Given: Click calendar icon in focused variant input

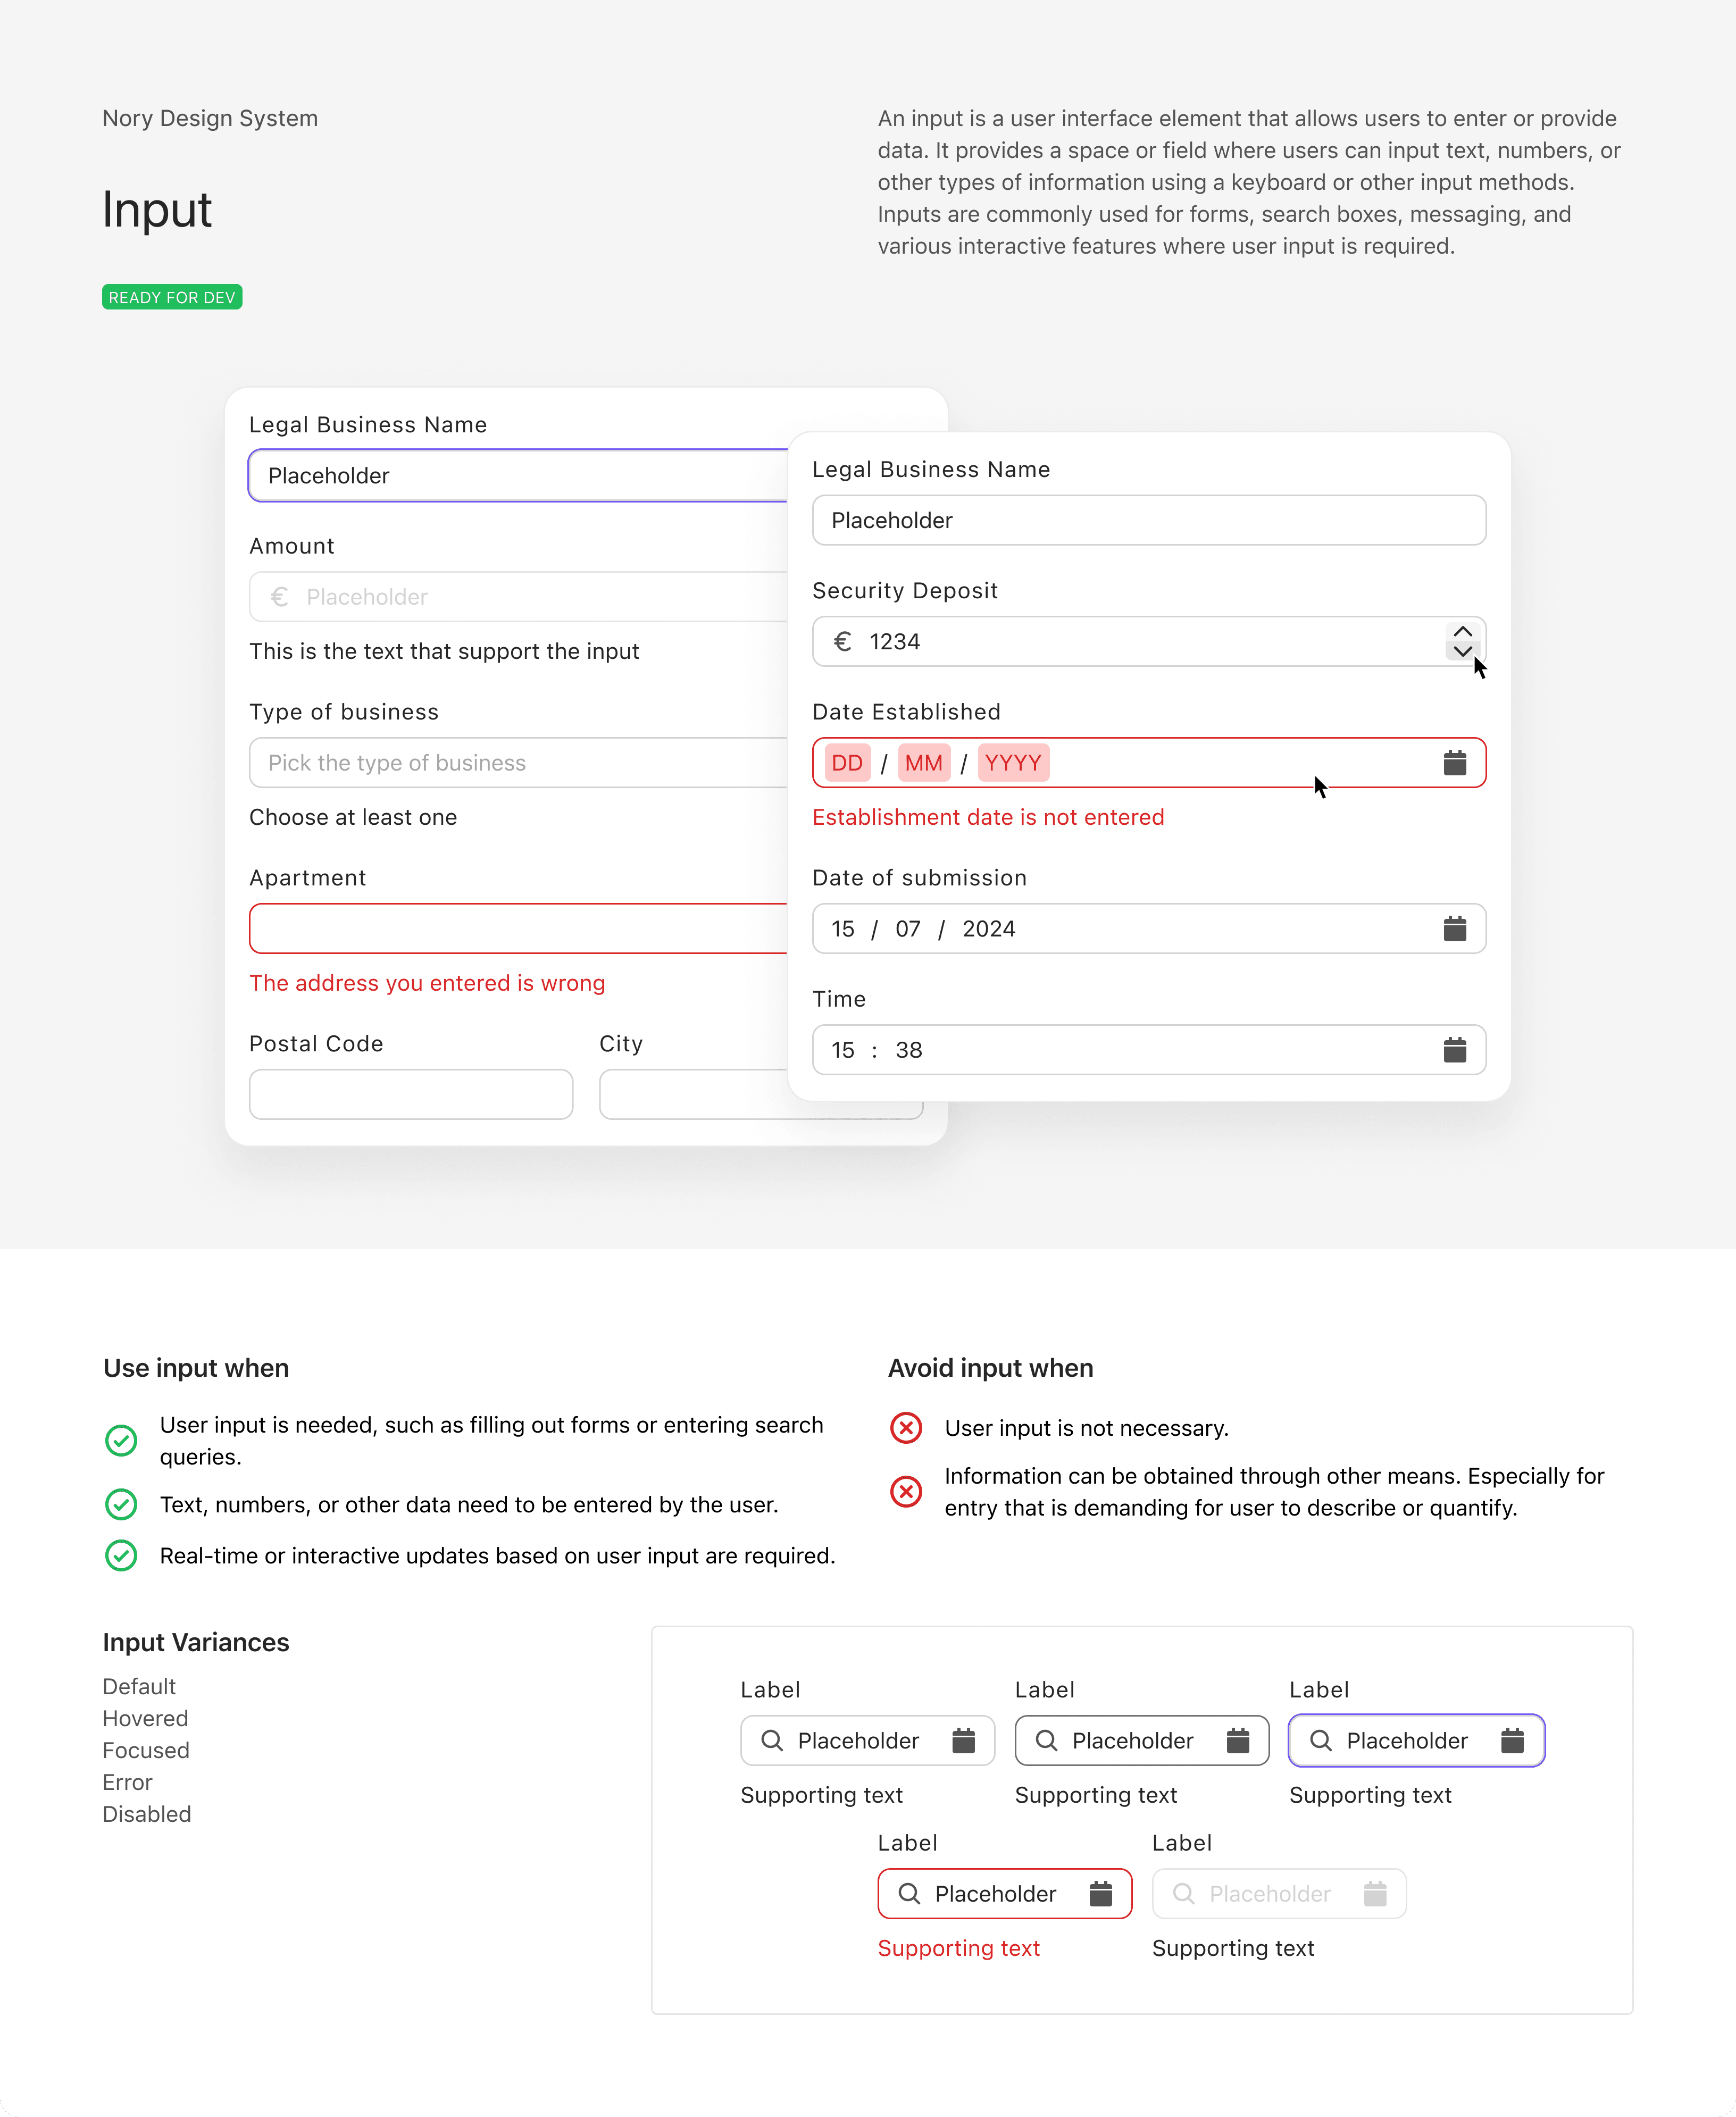Looking at the screenshot, I should point(1512,1741).
